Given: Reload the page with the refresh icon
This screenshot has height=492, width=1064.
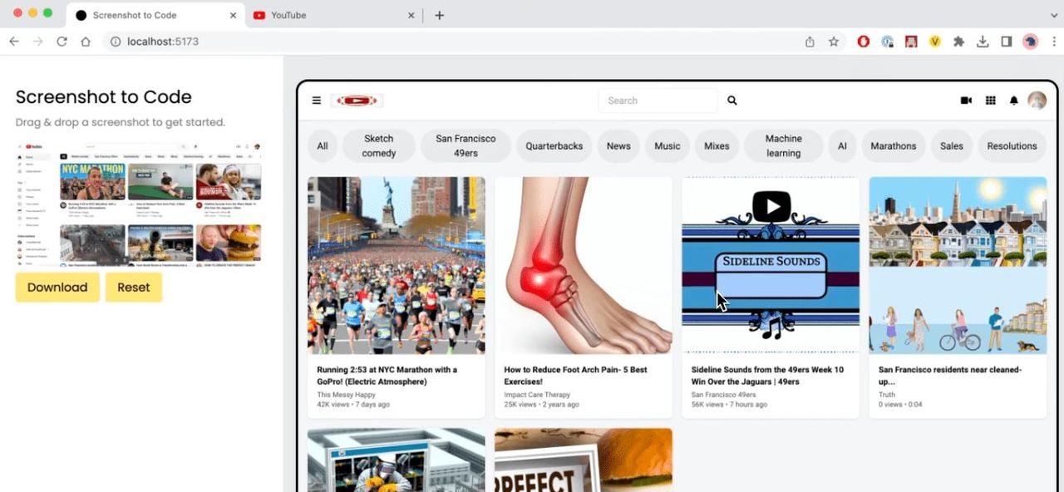Looking at the screenshot, I should coord(62,41).
